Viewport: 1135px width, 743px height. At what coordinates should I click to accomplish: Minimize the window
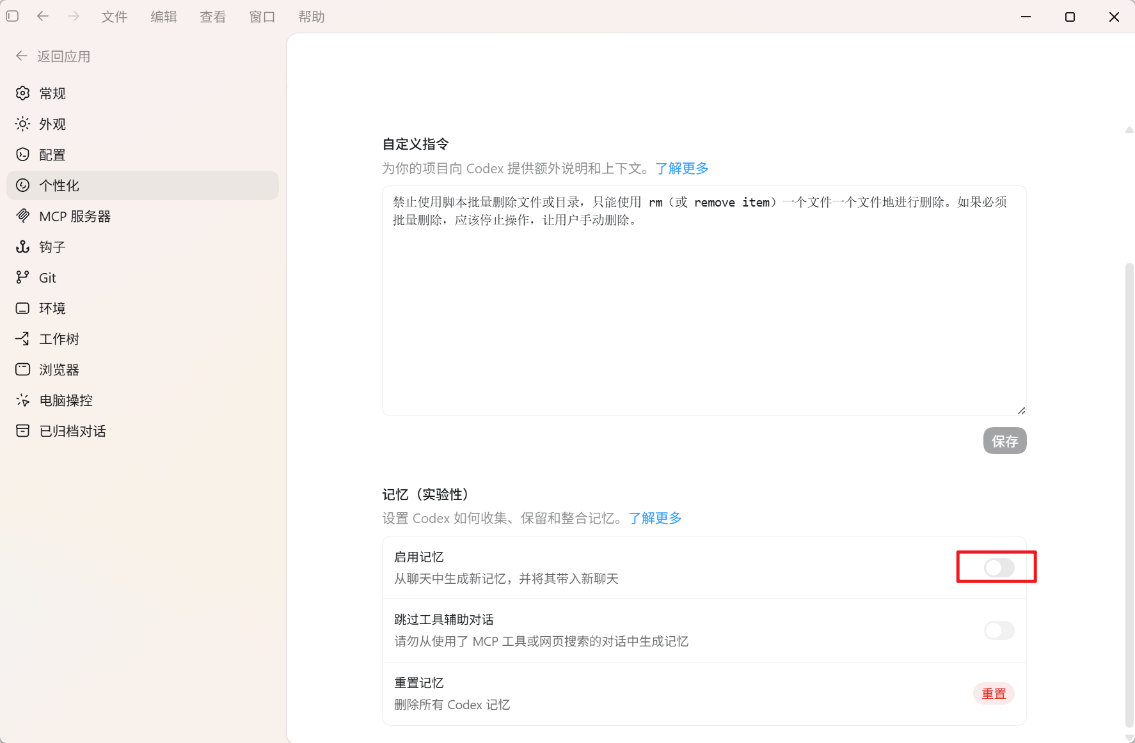pos(1026,17)
